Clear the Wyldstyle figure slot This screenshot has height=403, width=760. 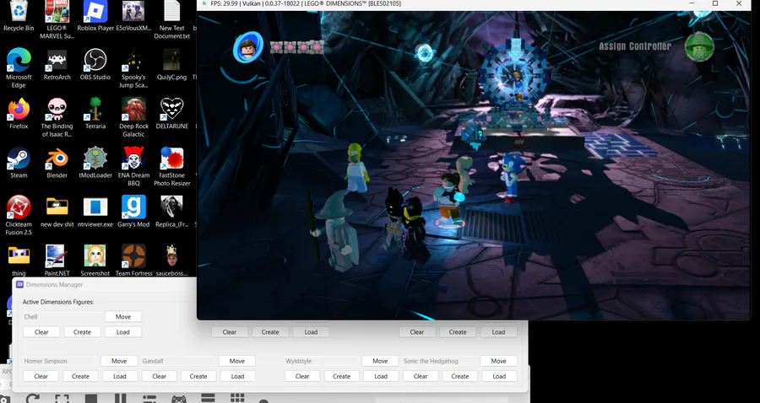(302, 376)
